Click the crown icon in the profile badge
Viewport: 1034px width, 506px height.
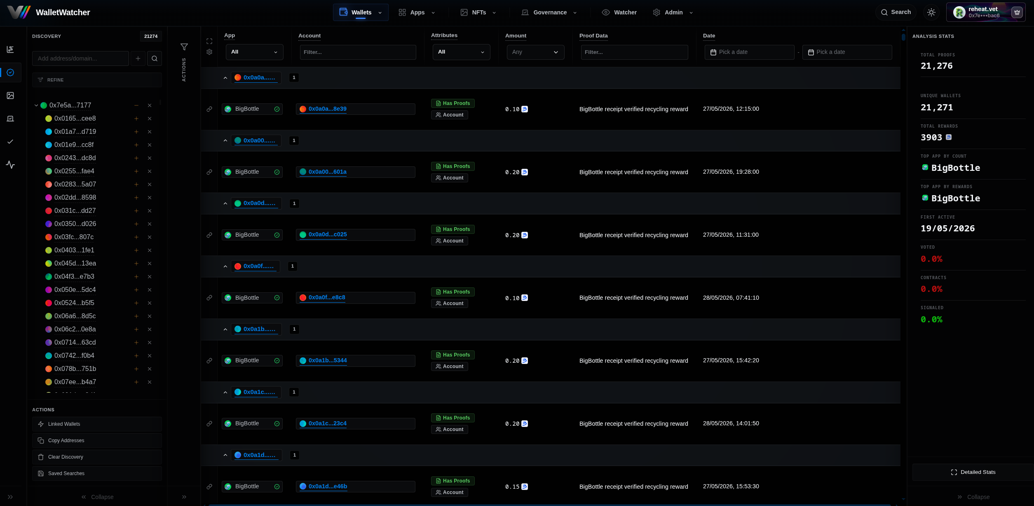1017,12
